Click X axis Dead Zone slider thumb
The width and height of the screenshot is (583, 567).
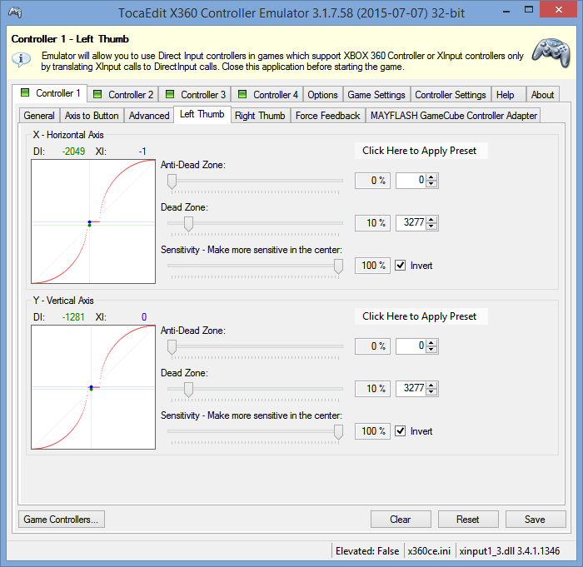tap(188, 224)
